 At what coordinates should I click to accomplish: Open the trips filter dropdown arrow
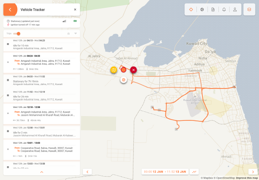pyautogui.click(x=76, y=34)
